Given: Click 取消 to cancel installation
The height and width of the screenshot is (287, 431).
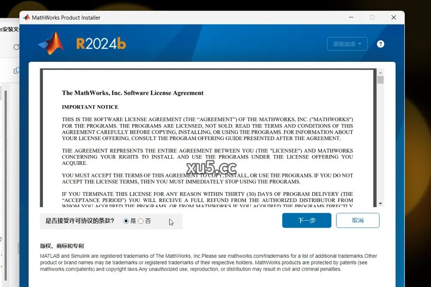Looking at the screenshot, I should click(357, 220).
